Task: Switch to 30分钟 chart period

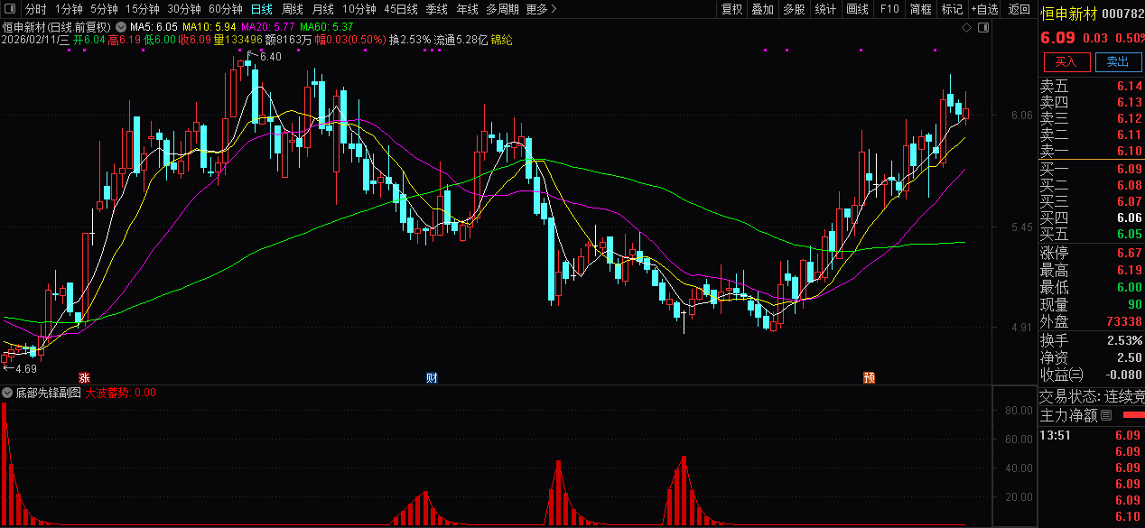Action: pyautogui.click(x=184, y=9)
